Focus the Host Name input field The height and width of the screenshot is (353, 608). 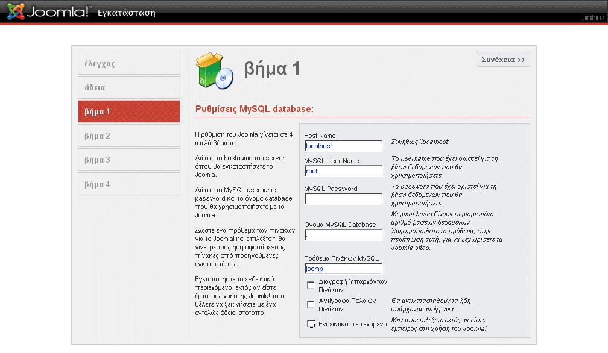(x=344, y=146)
